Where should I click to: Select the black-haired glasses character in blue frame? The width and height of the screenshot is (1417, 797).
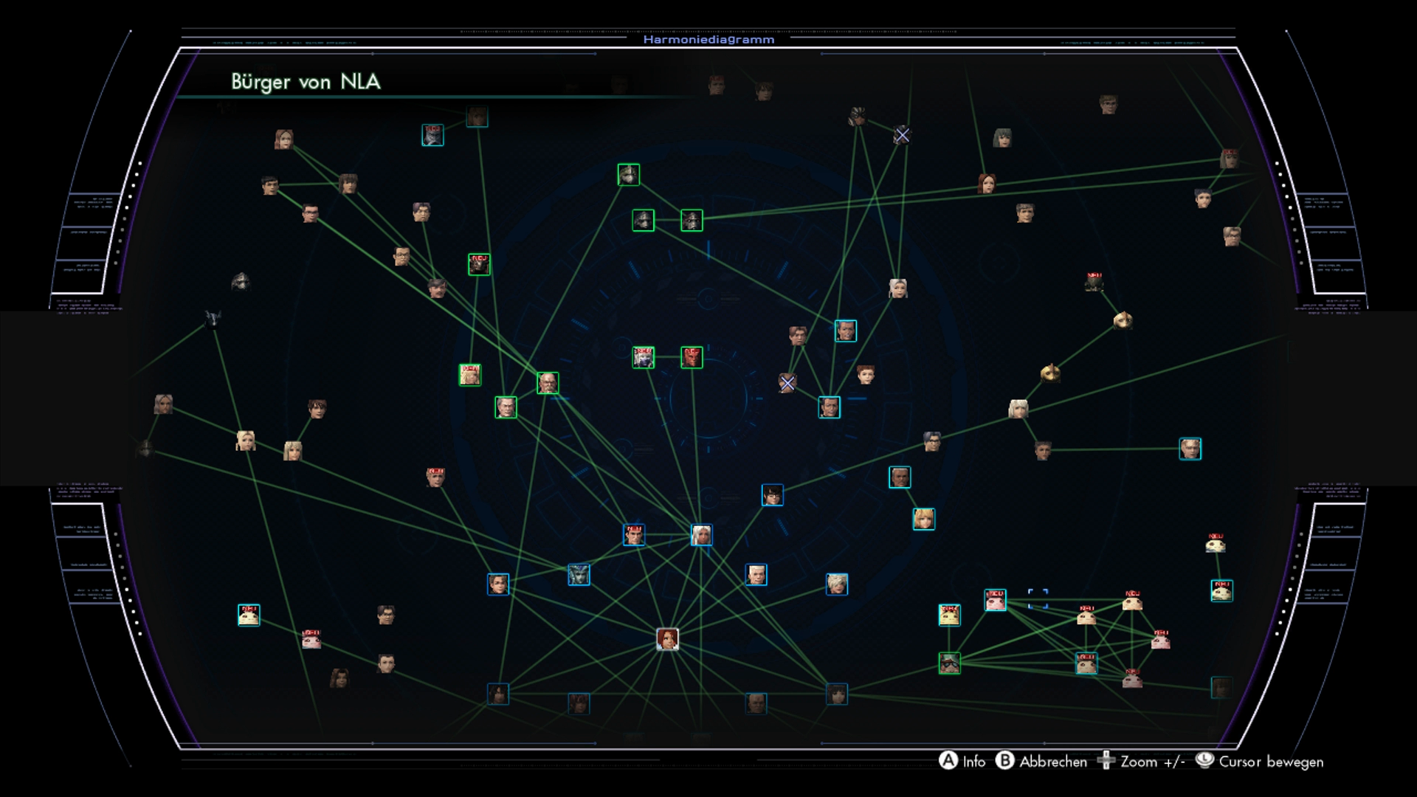772,494
